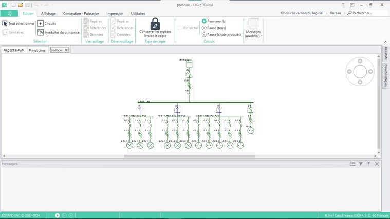
Task: Click the status bar play calculation icon
Action: 57,215
